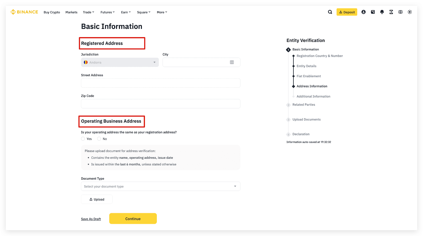Open Buy Crypto in navigation
423x236 pixels.
pos(52,12)
